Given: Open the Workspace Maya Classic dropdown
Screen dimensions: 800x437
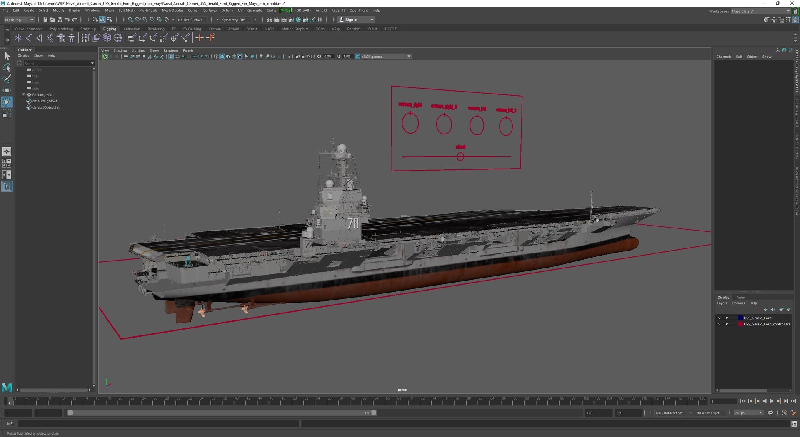Looking at the screenshot, I should click(x=761, y=11).
